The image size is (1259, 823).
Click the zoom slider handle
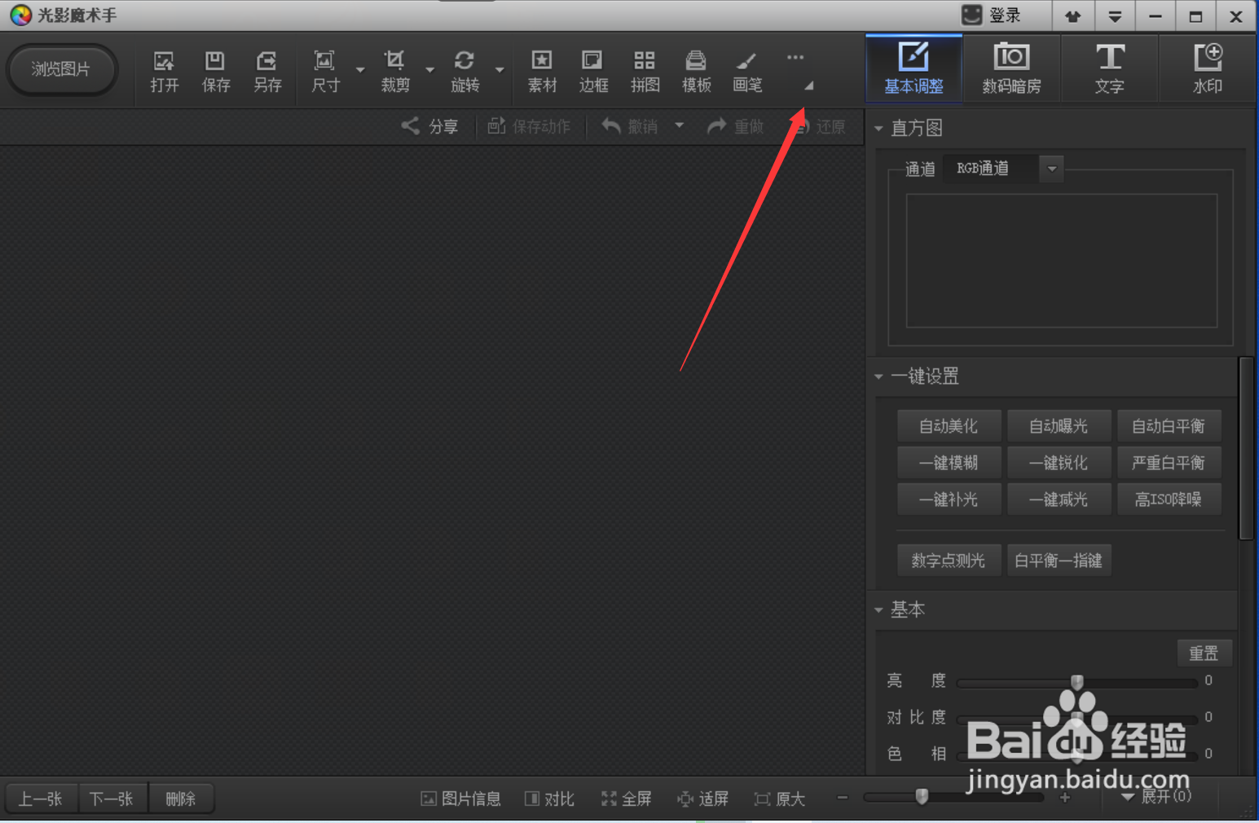(922, 796)
